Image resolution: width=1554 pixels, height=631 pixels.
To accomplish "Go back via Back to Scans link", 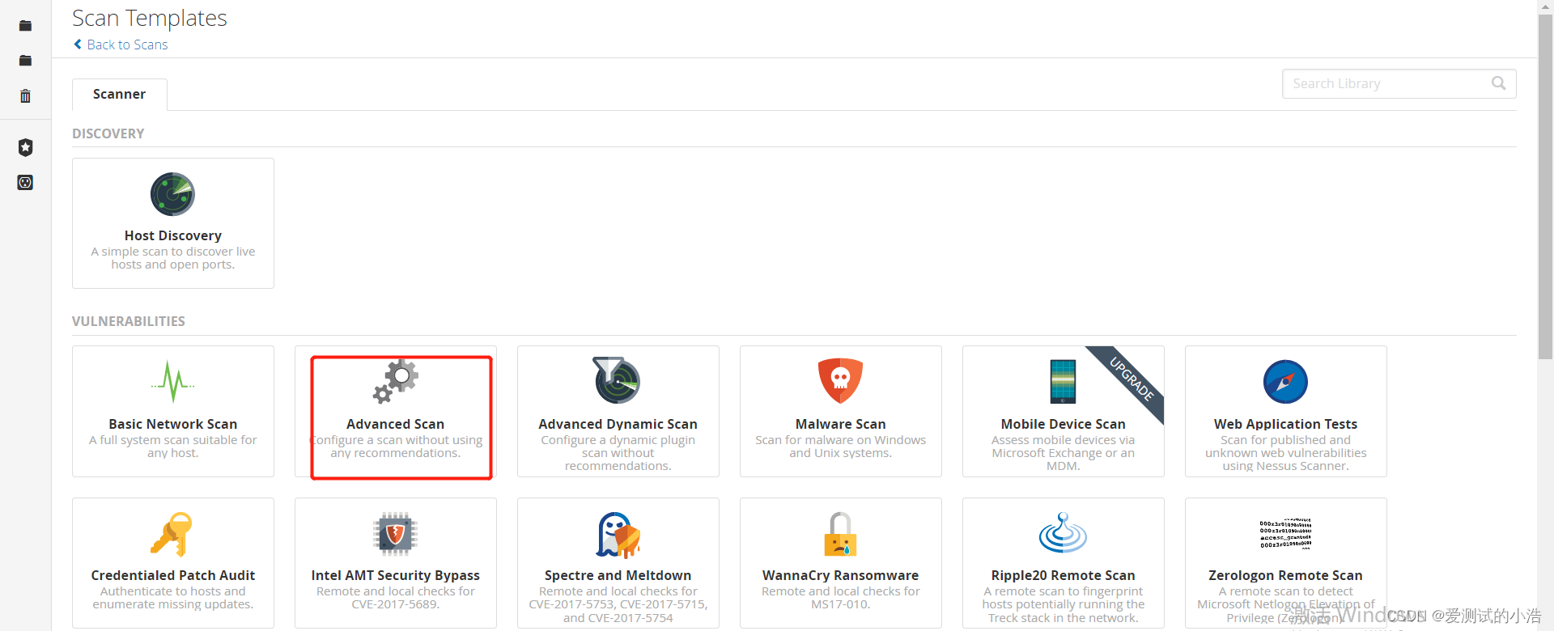I will (127, 44).
